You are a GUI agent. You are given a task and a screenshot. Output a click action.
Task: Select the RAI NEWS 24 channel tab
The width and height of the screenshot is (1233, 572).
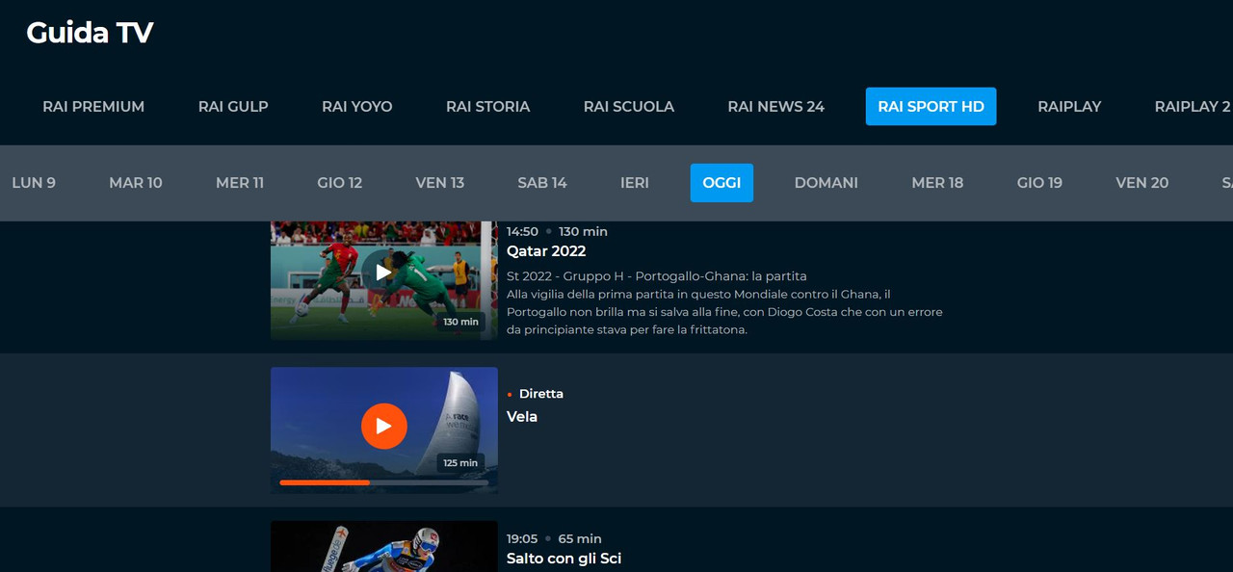pyautogui.click(x=776, y=107)
